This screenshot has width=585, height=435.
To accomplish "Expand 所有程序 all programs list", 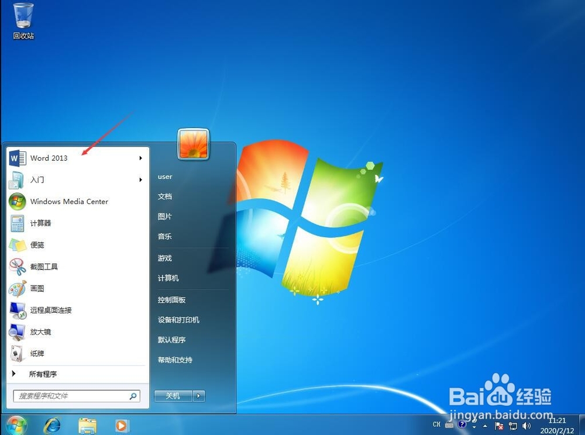I will tap(78, 374).
